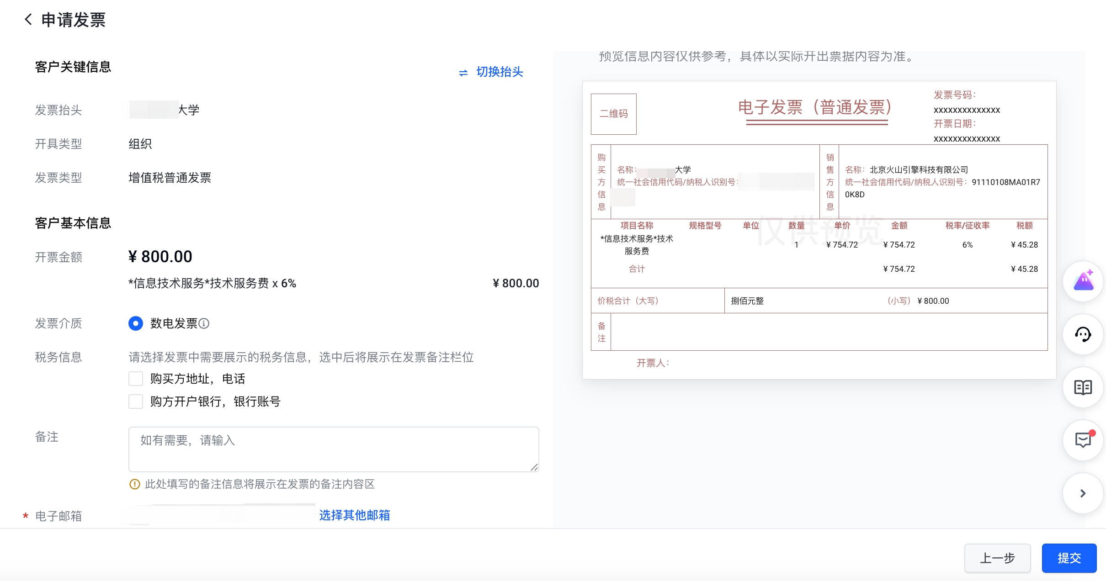The height and width of the screenshot is (581, 1106).
Task: Click the 二维码 QR code placeholder on the invoice preview
Action: 614,114
